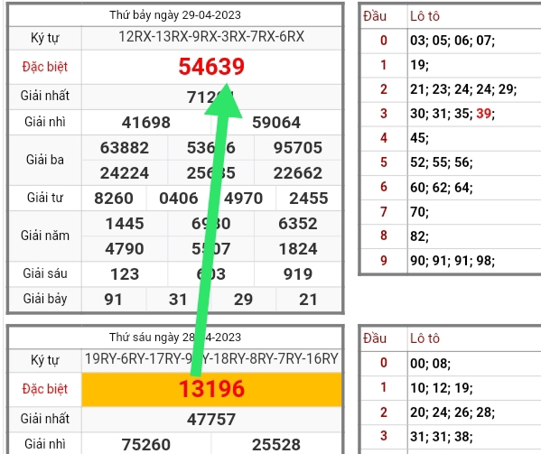541x454 pixels.
Task: Select the Đặc biệt label in top table
Action: pos(45,67)
